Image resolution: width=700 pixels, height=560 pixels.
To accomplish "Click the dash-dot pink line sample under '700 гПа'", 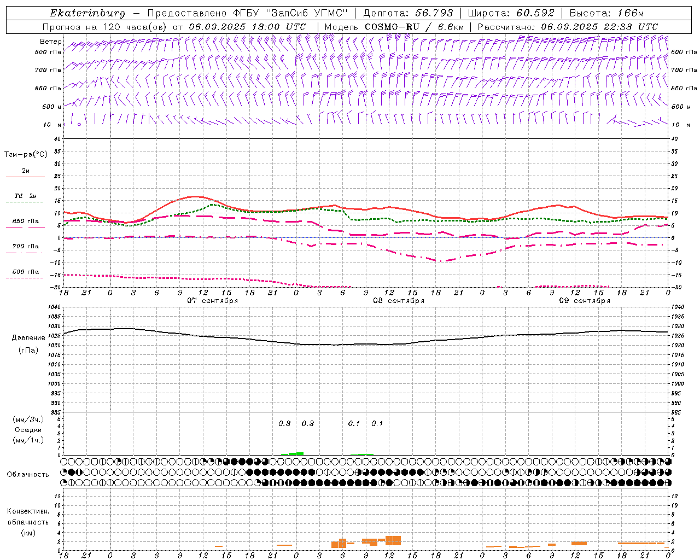I will coord(24,253).
